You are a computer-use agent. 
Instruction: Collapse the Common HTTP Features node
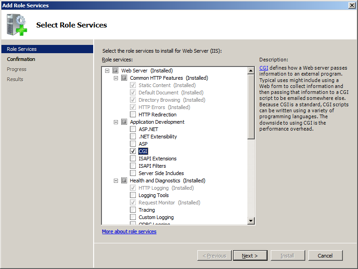[x=116, y=78]
